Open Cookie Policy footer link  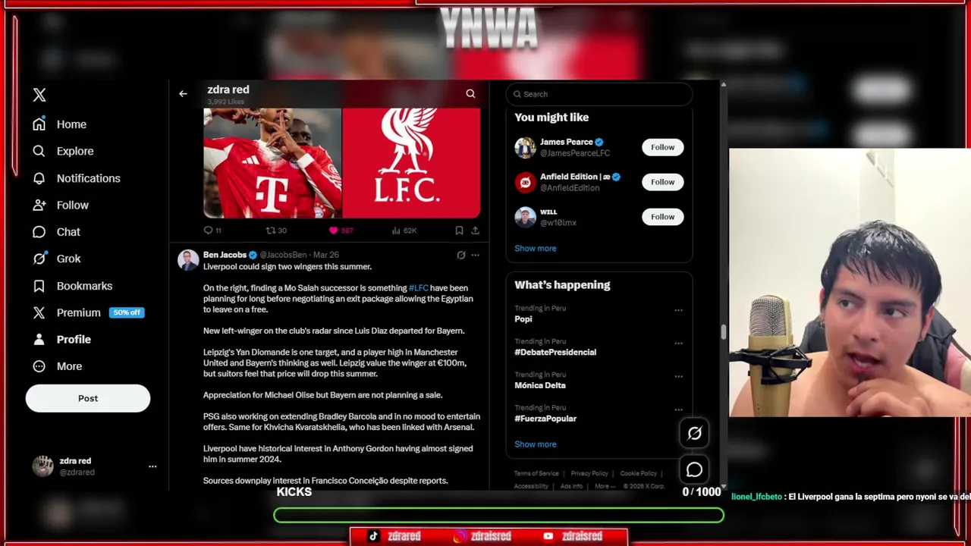coord(639,473)
